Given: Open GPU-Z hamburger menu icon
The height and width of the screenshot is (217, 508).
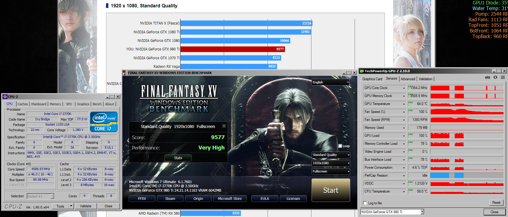Looking at the screenshot, I should 503,78.
